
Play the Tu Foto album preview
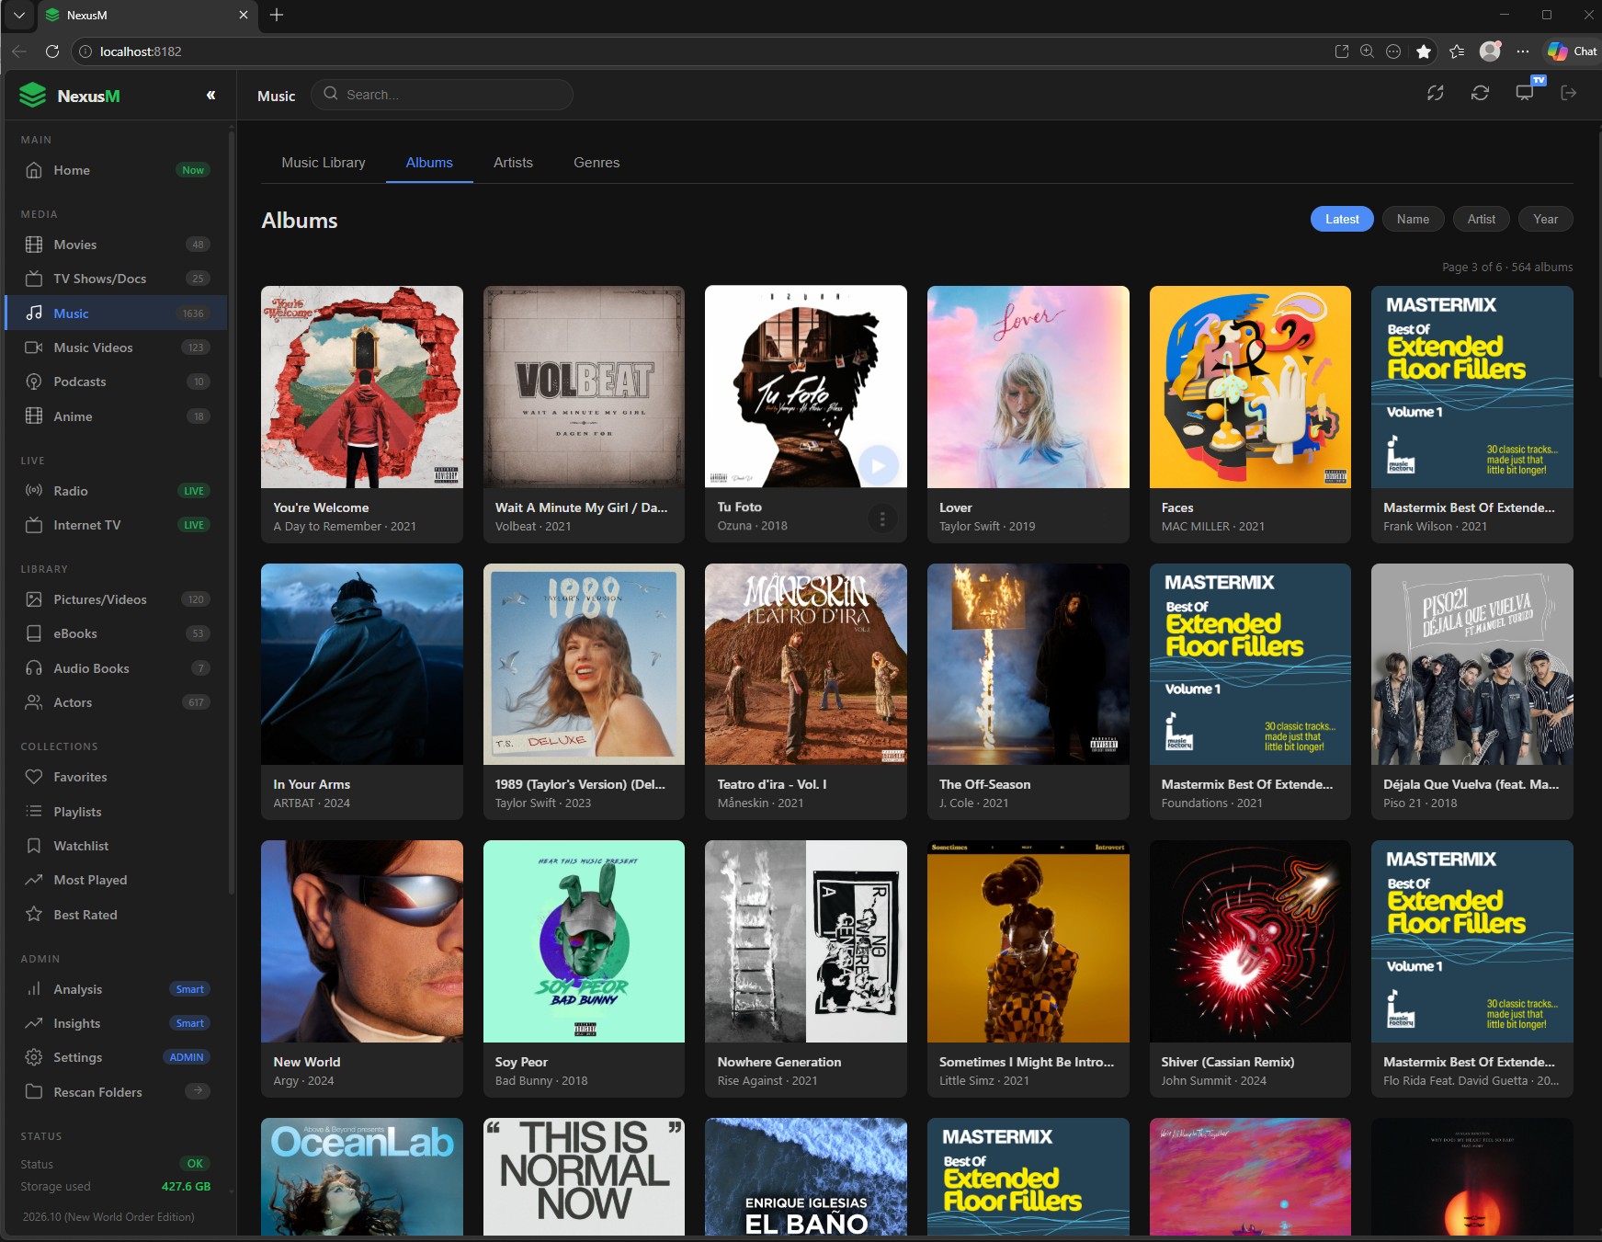pos(878,464)
